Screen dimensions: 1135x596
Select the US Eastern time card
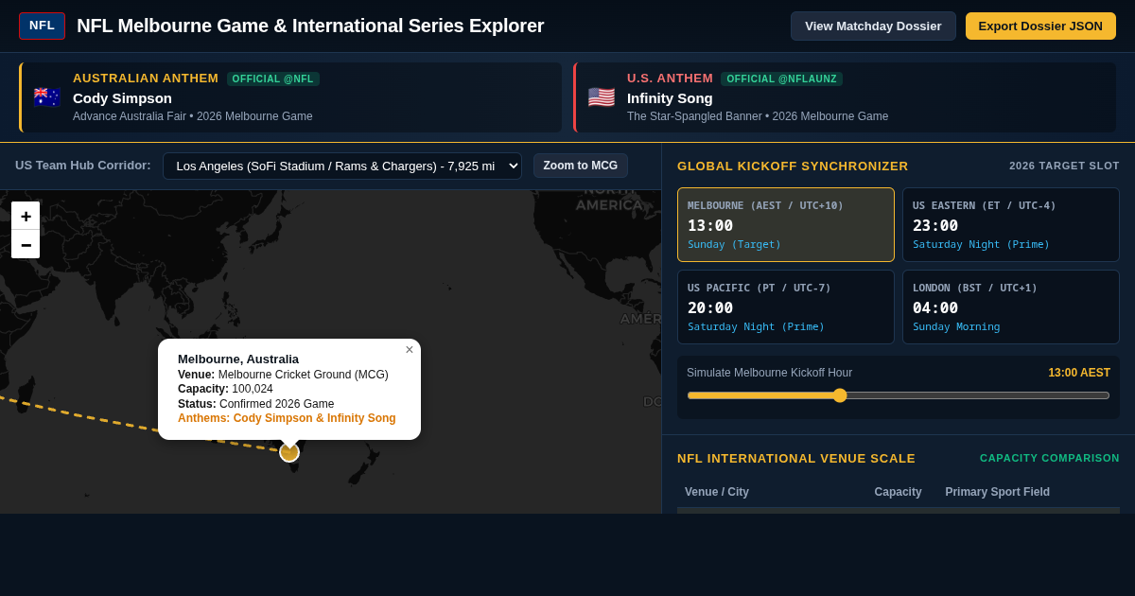click(1011, 224)
